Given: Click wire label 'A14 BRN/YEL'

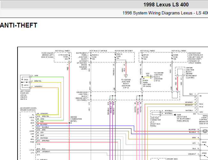Looking at the screenshot, I should click(x=43, y=116).
